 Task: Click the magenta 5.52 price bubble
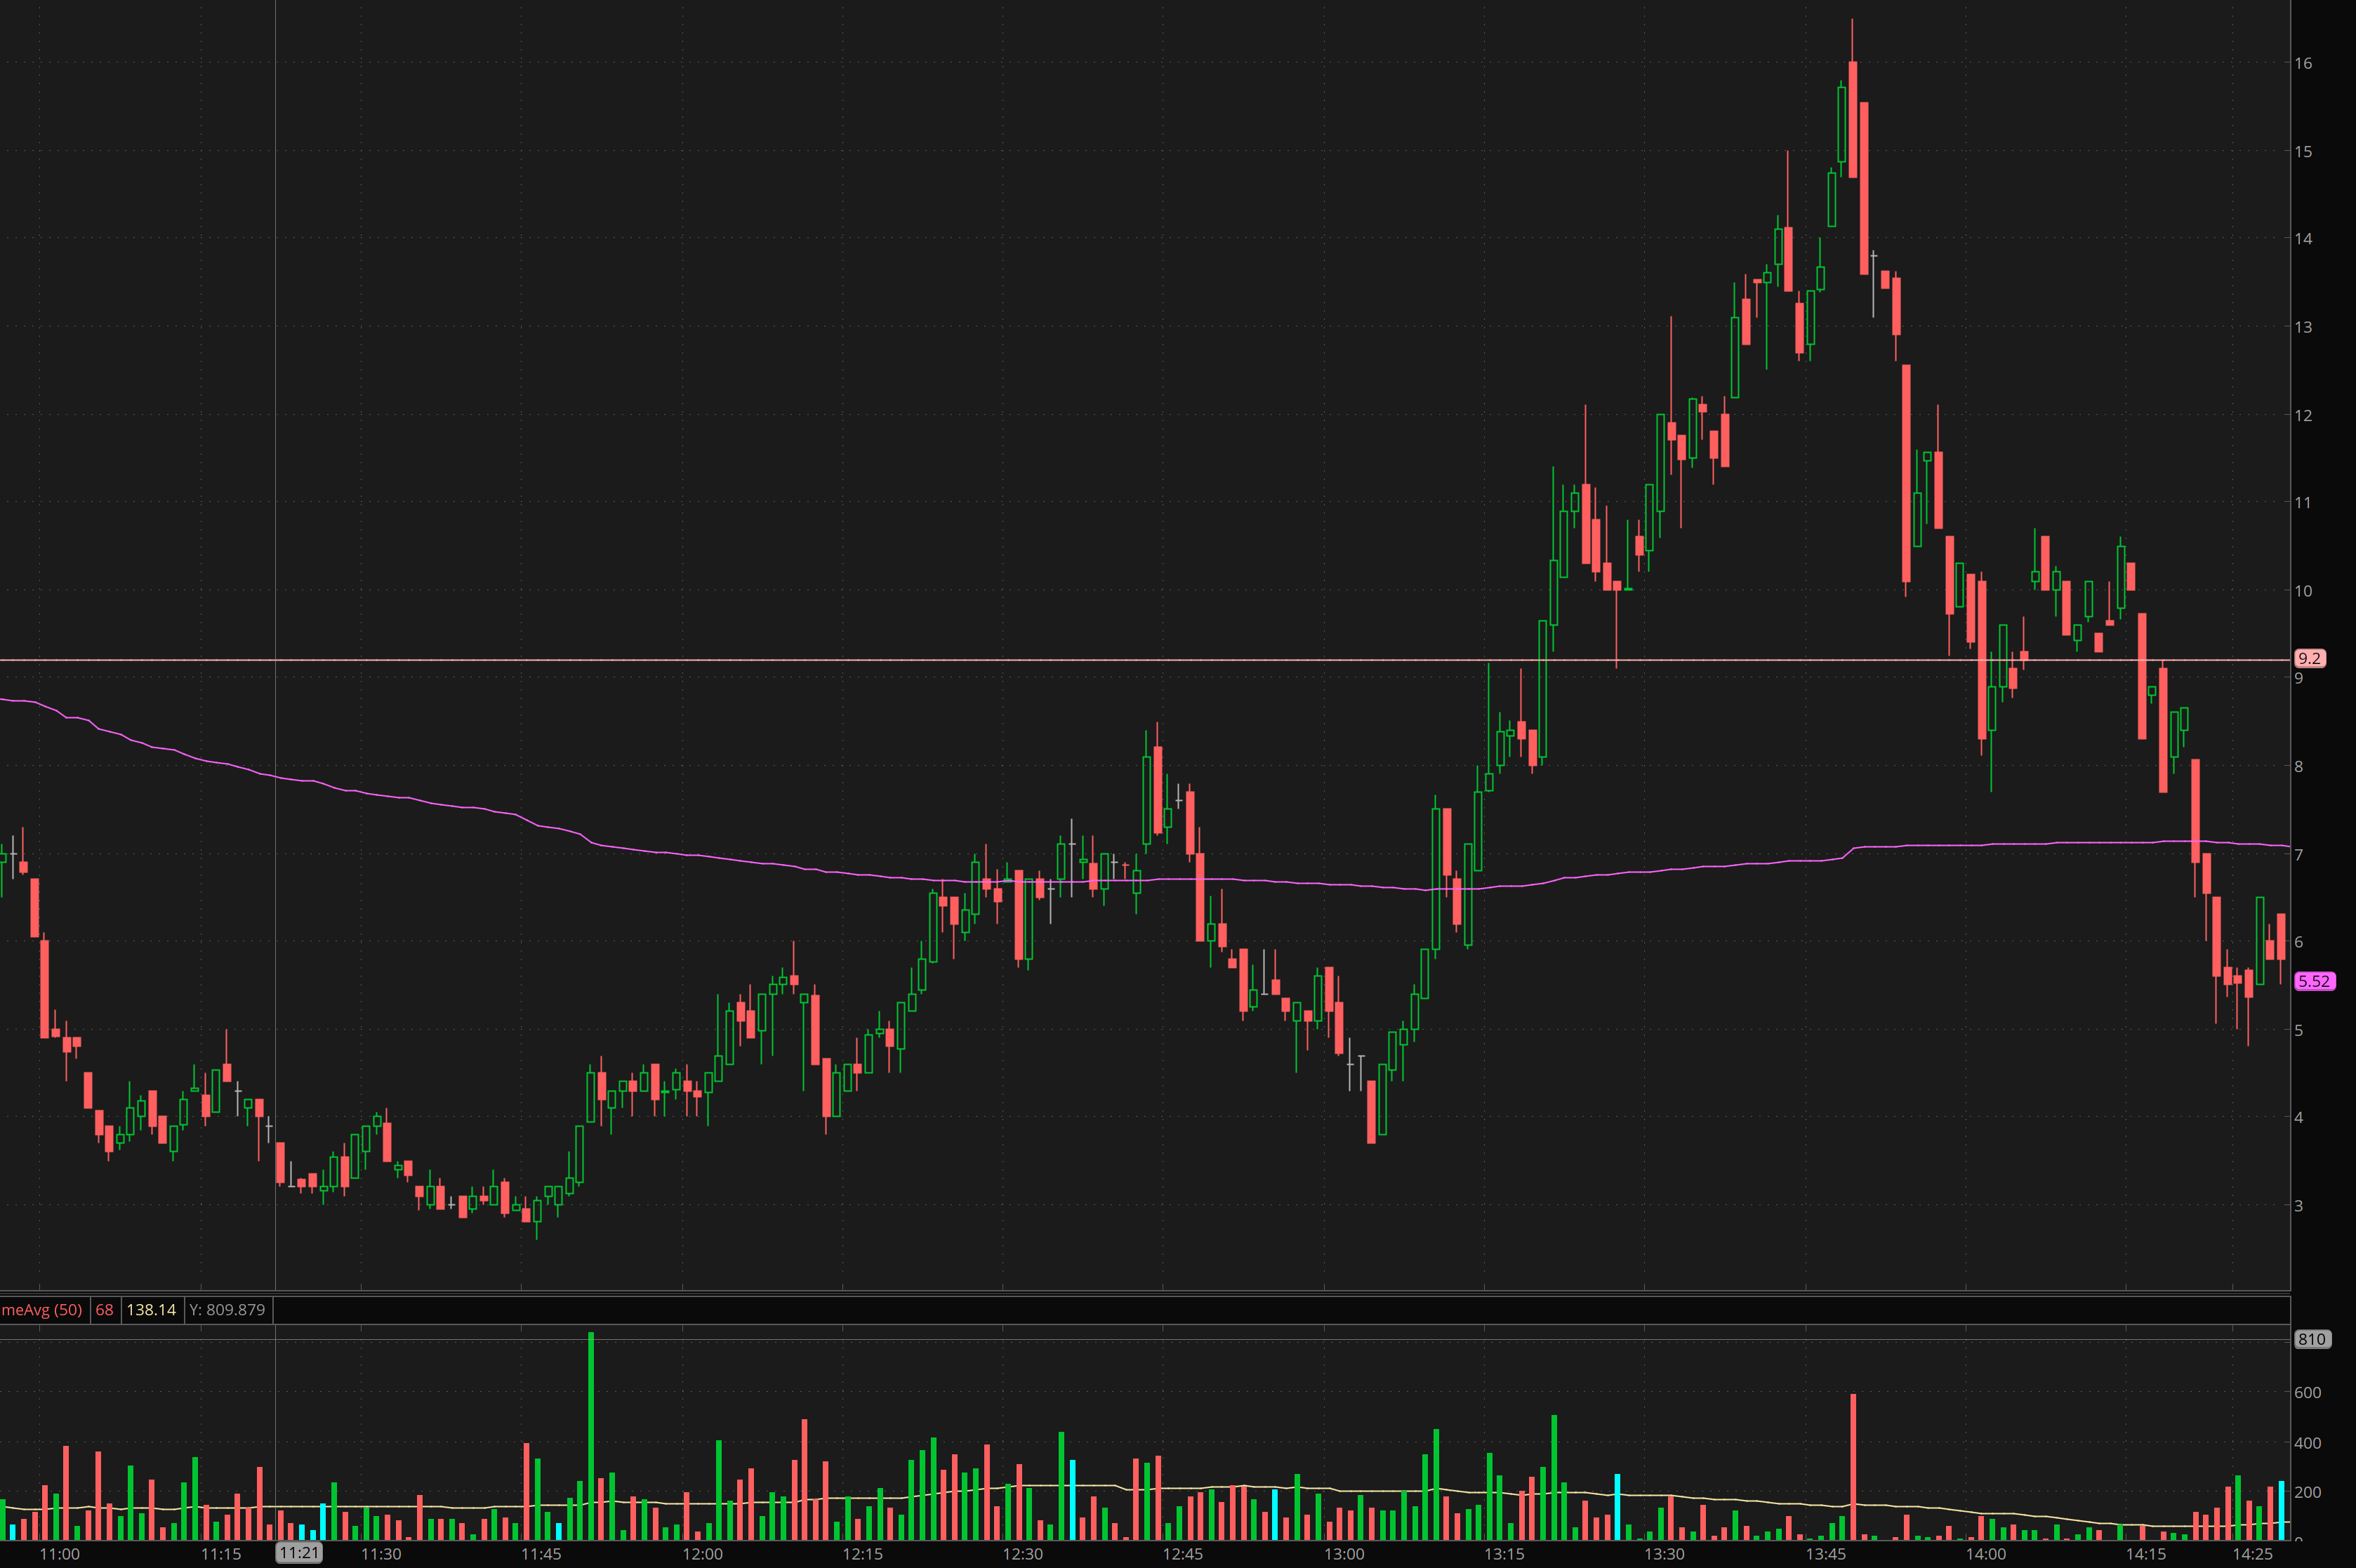pyautogui.click(x=2314, y=981)
